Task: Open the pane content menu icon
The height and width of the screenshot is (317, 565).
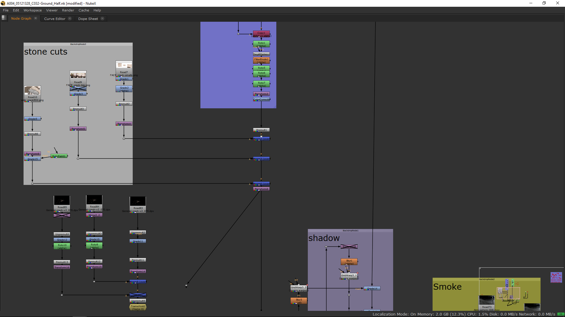Action: pos(4,18)
